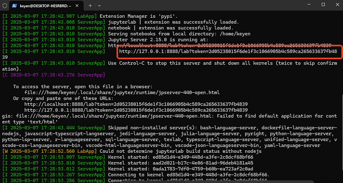Click the '[I 2025-03-07 17:28:43.444 ServerApp]' tag
Viewport: 343px width, 183px height.
point(54,128)
